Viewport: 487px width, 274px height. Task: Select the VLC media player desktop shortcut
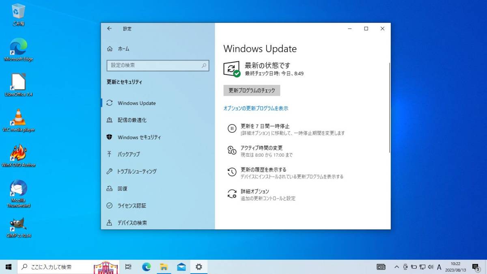(18, 120)
